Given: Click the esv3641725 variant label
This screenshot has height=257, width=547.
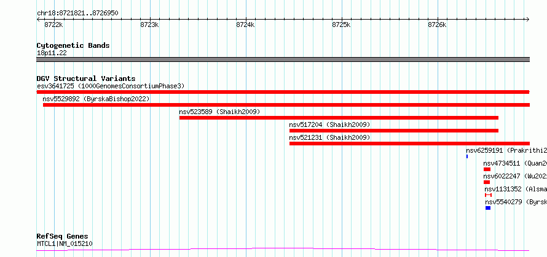Looking at the screenshot, I should point(111,86).
